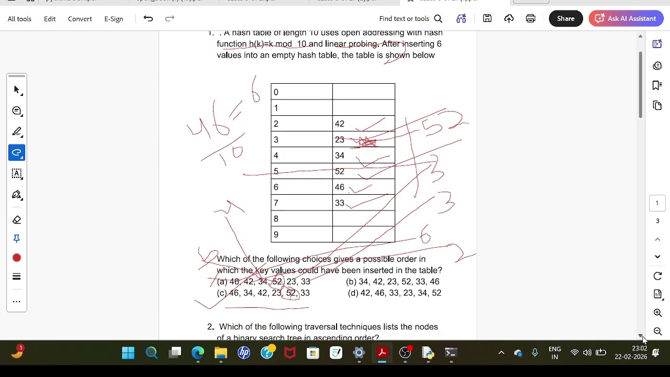
Task: Select the arrow selection tool
Action: pyautogui.click(x=17, y=90)
